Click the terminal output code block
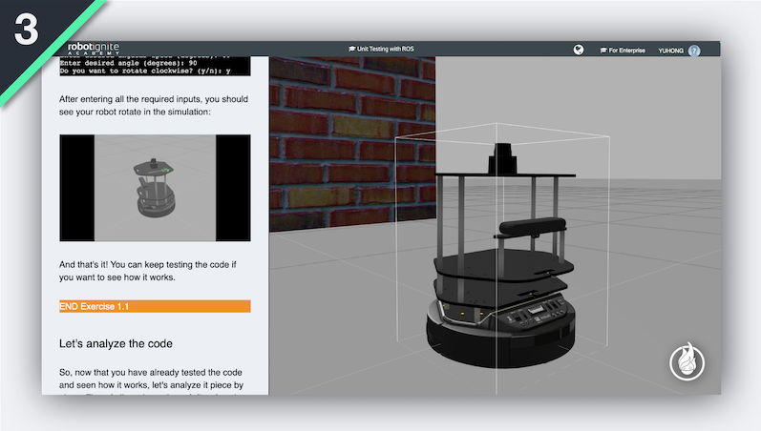The image size is (761, 431). click(155, 66)
